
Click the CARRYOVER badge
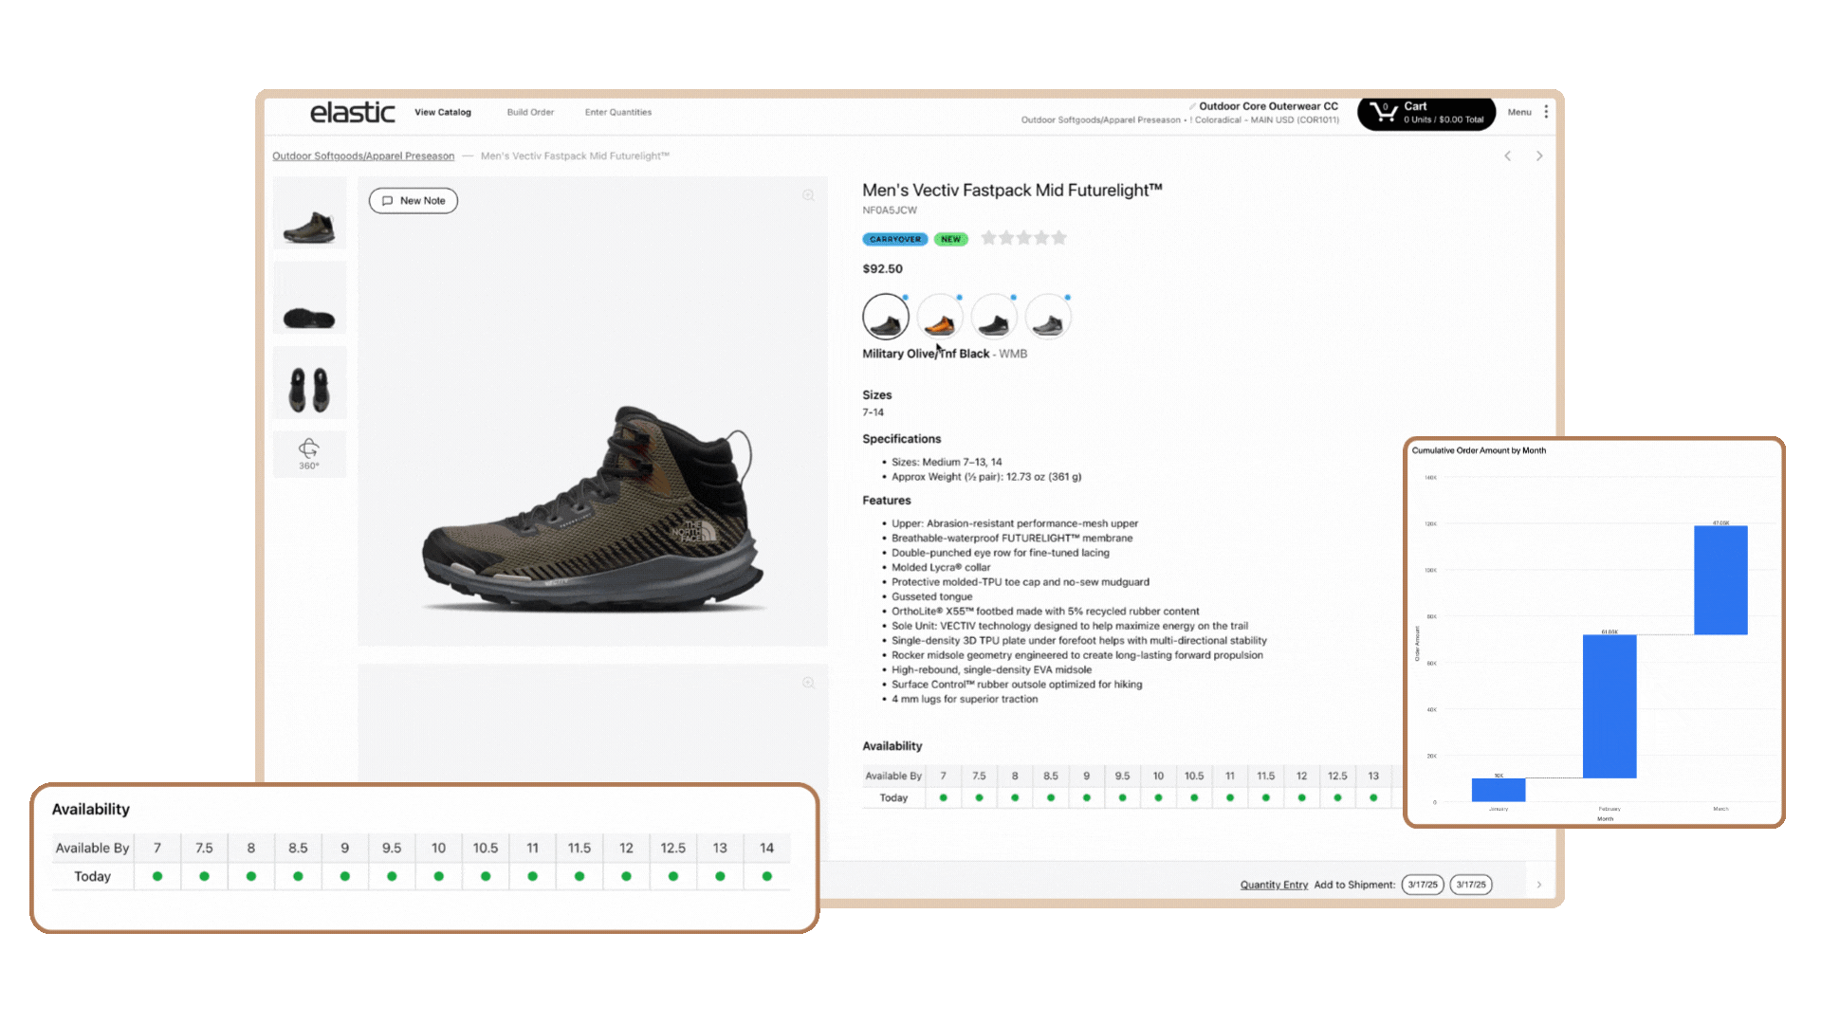point(895,239)
